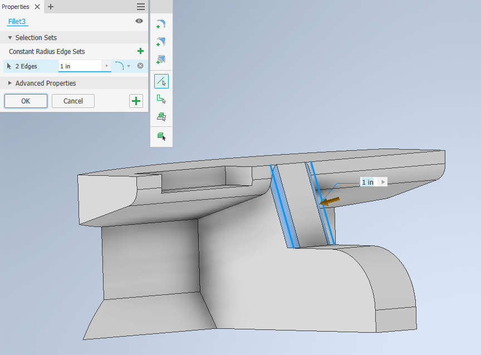Select edge priority selection mode
This screenshot has width=481, height=355.
pos(161,82)
